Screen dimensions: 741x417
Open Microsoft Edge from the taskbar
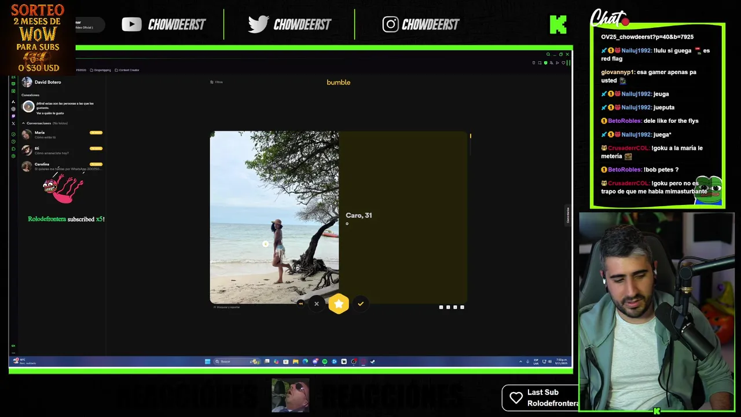pos(305,361)
